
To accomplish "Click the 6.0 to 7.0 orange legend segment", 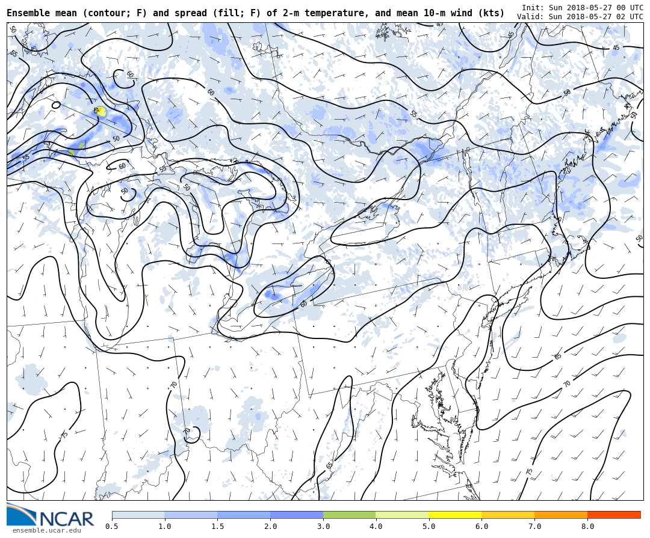I will pyautogui.click(x=508, y=515).
